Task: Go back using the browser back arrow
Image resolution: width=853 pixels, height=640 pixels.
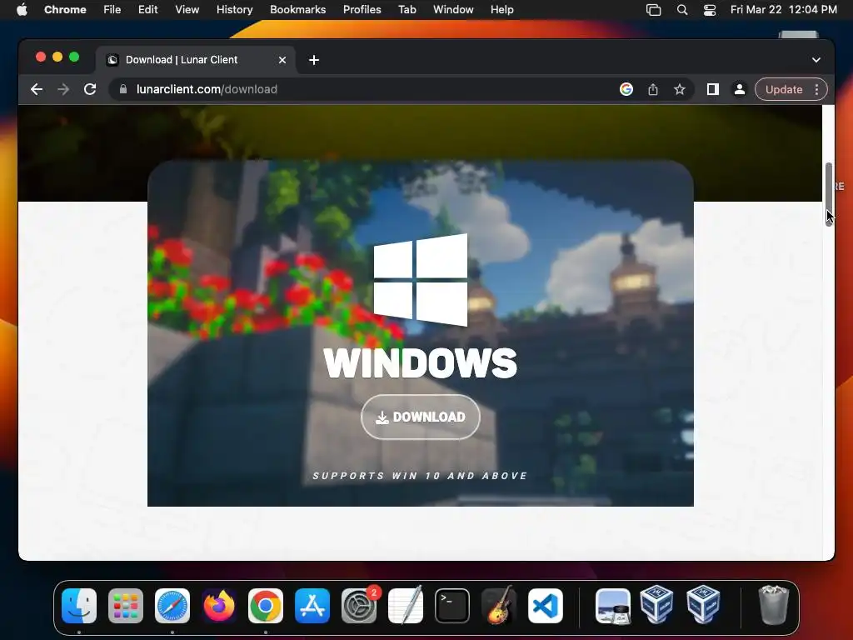Action: pyautogui.click(x=37, y=89)
